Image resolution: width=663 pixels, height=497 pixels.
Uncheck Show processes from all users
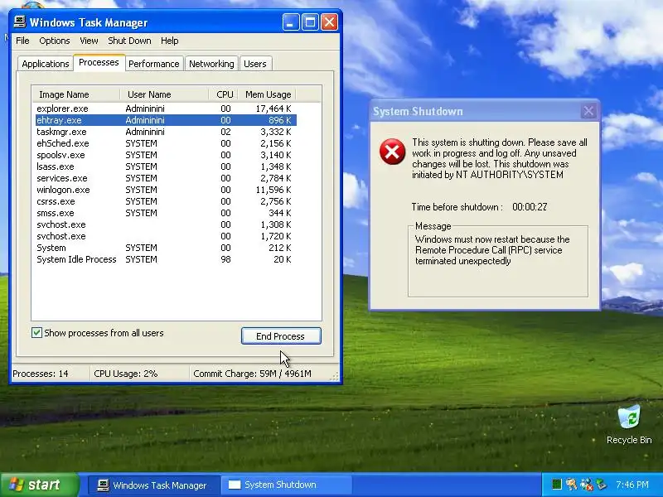[36, 333]
